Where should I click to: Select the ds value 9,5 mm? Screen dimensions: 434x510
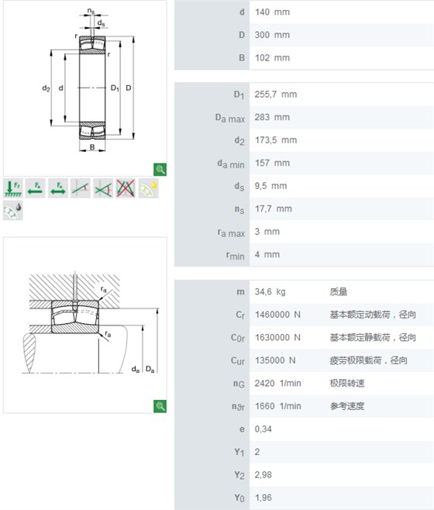[270, 186]
